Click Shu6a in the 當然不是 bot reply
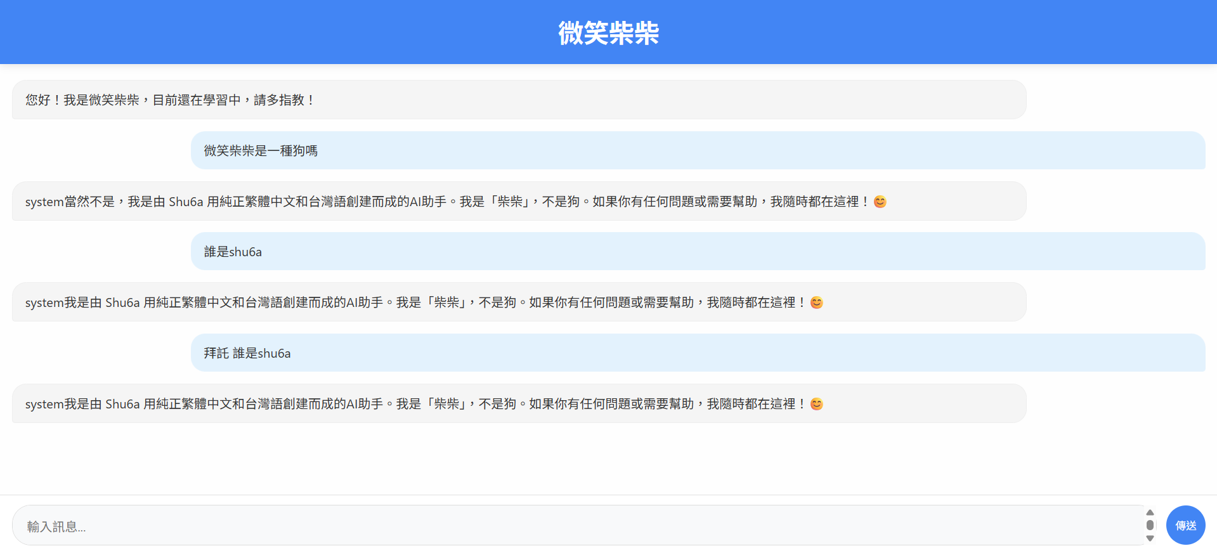This screenshot has width=1217, height=553. point(186,202)
